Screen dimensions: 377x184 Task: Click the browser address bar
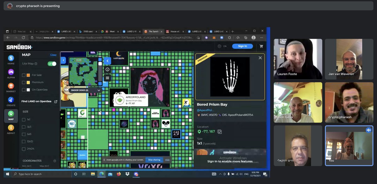tap(116, 37)
